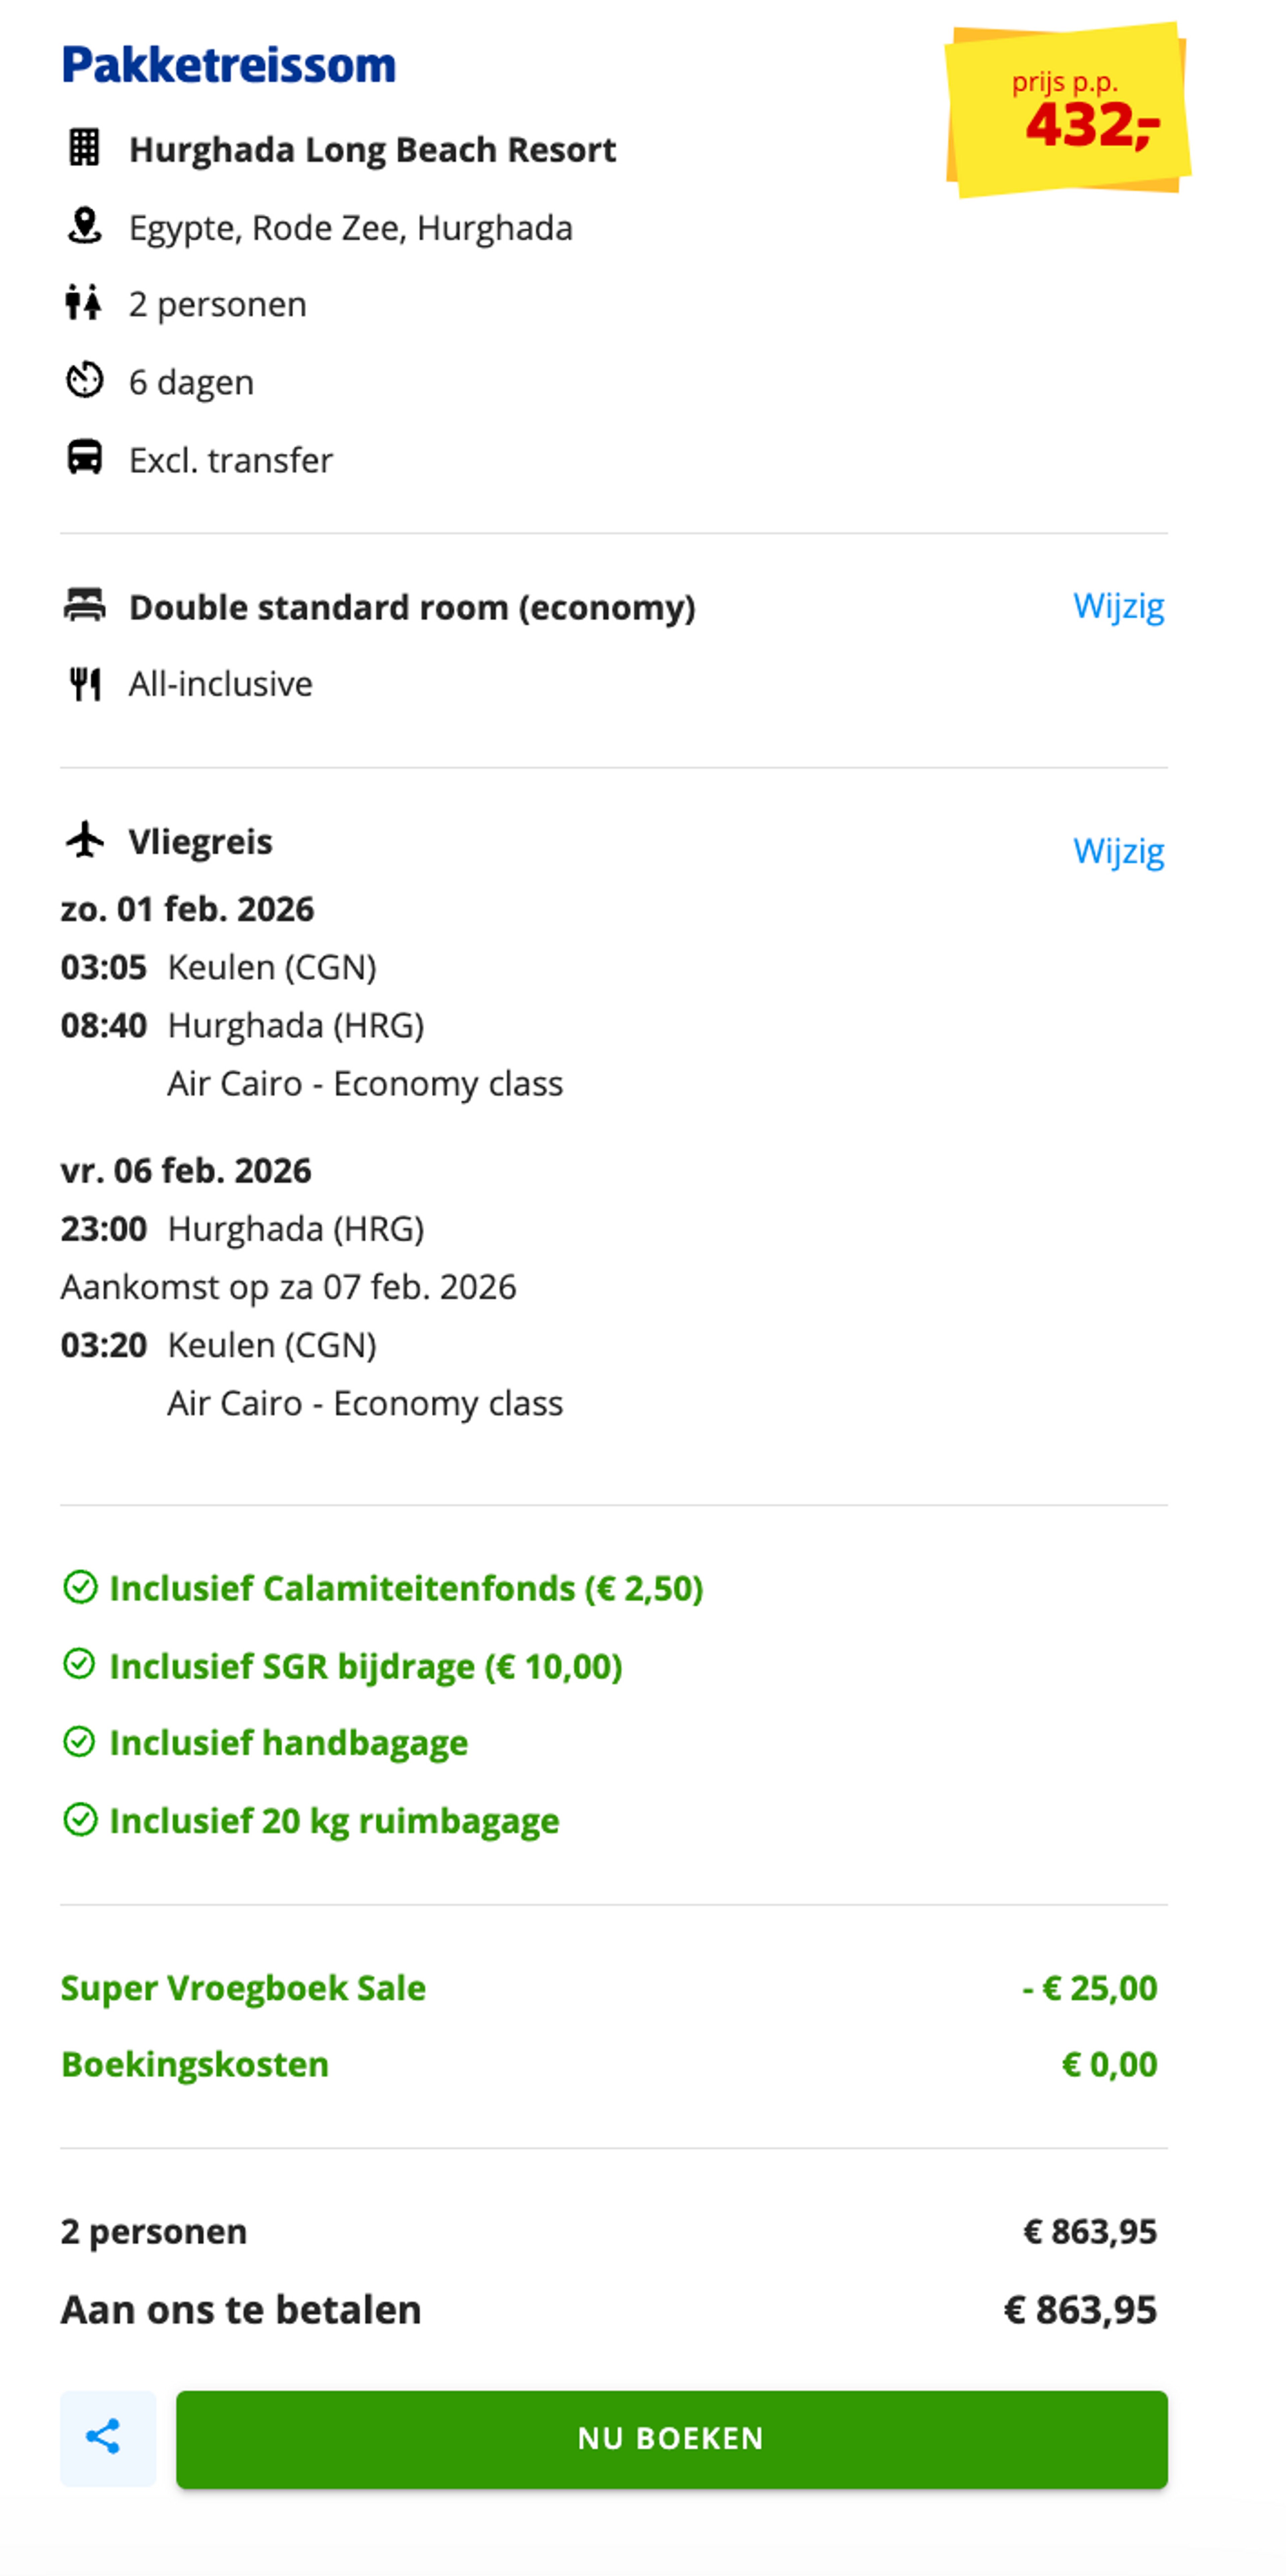This screenshot has height=2576, width=1286.
Task: Click the location pin icon
Action: [84, 226]
